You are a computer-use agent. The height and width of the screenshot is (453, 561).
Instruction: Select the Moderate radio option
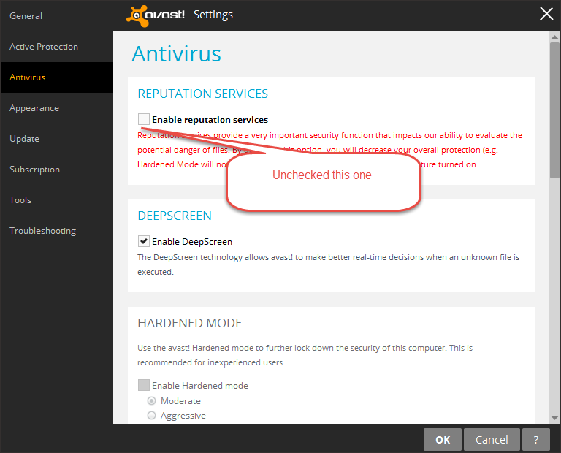click(x=152, y=400)
